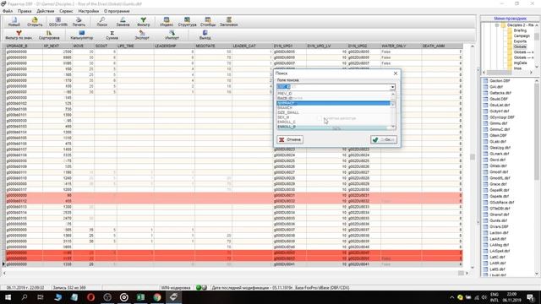This screenshot has height=304, width=541.
Task: Click the Новый (new file) toolbar icon
Action: click(14, 22)
